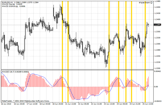Click the 1.2455 price axis label
Screen dimensions: 162x106
click(x=157, y=7)
